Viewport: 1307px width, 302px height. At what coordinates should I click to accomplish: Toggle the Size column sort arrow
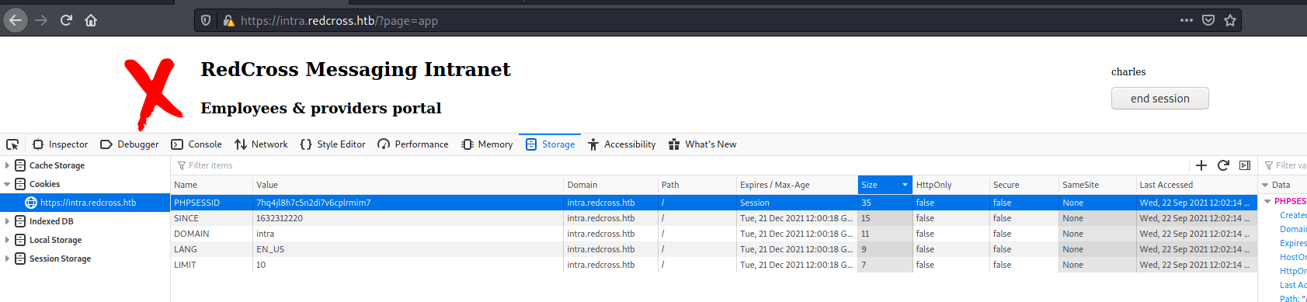pos(905,185)
